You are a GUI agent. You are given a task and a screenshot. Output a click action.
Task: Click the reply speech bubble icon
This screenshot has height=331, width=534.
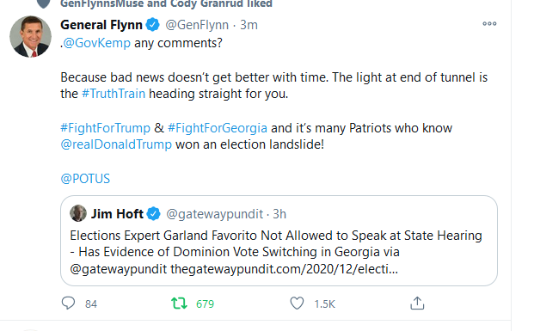[68, 303]
